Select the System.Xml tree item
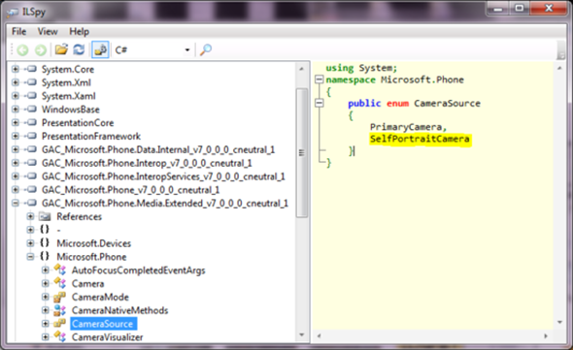This screenshot has height=350, width=573. click(66, 82)
